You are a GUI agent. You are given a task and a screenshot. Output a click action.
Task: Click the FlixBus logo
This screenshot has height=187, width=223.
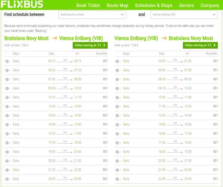(x=22, y=4)
